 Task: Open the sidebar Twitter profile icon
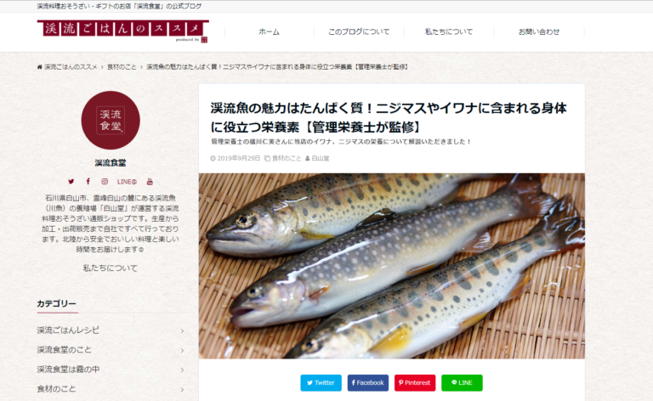point(71,181)
